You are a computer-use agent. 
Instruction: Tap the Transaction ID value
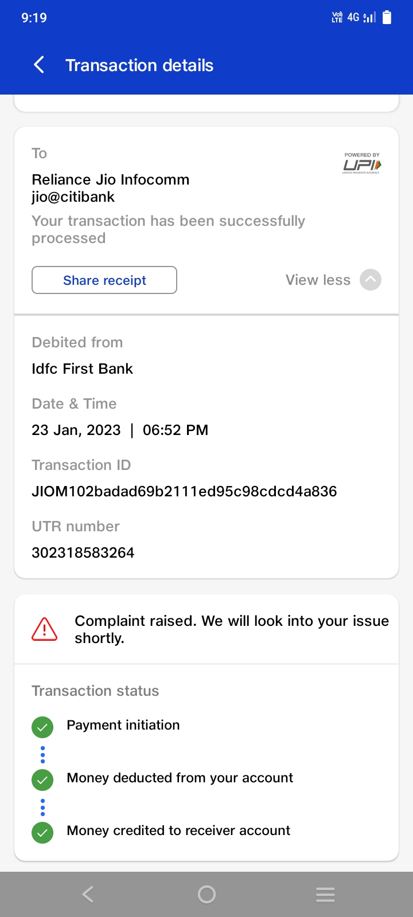pyautogui.click(x=184, y=491)
